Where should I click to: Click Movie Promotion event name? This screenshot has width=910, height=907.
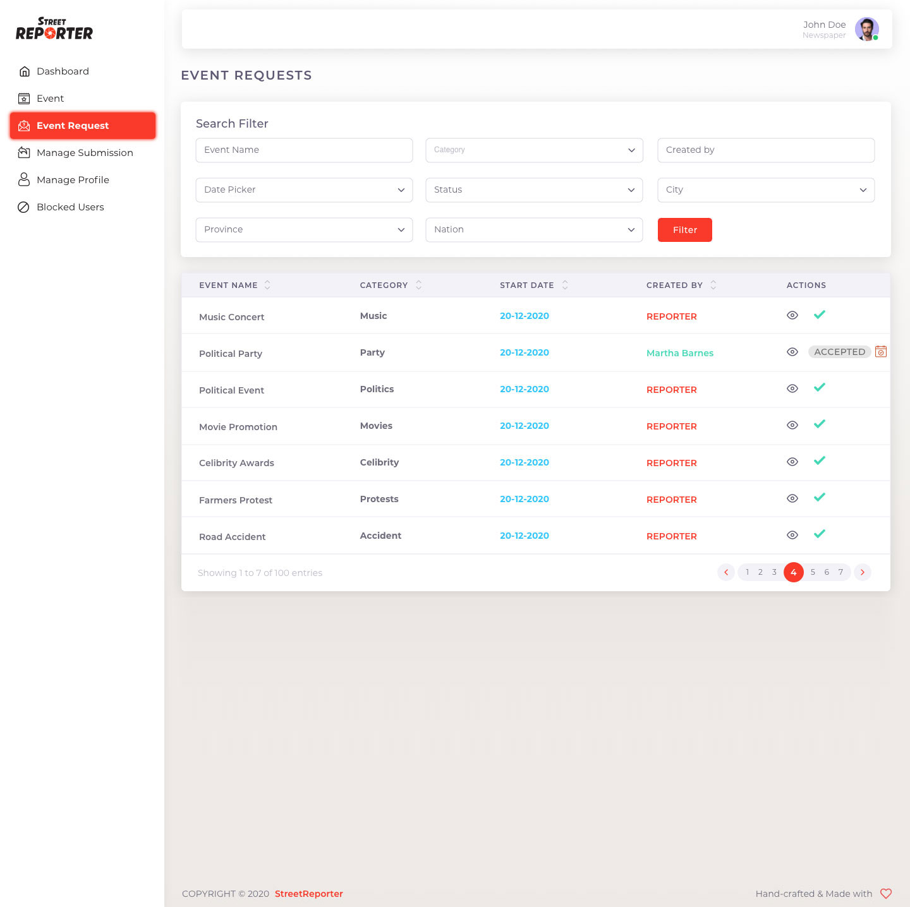click(x=238, y=427)
